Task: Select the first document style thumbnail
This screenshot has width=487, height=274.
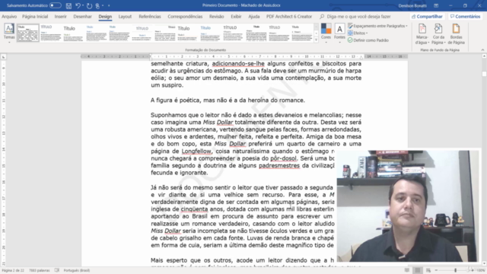Action: click(x=28, y=33)
